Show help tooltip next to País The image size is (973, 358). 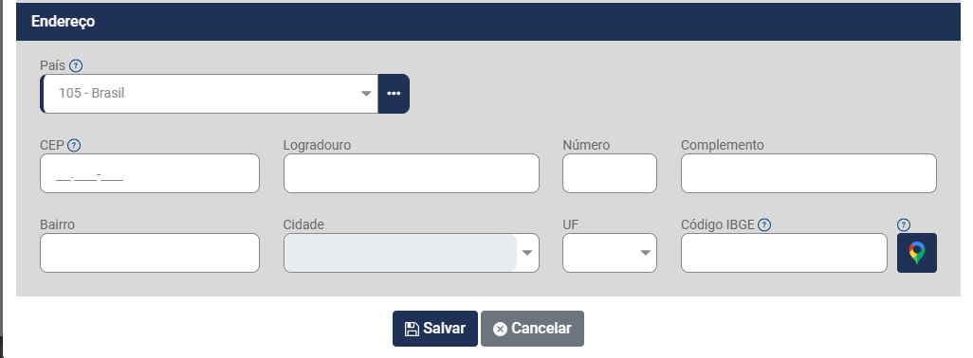76,65
